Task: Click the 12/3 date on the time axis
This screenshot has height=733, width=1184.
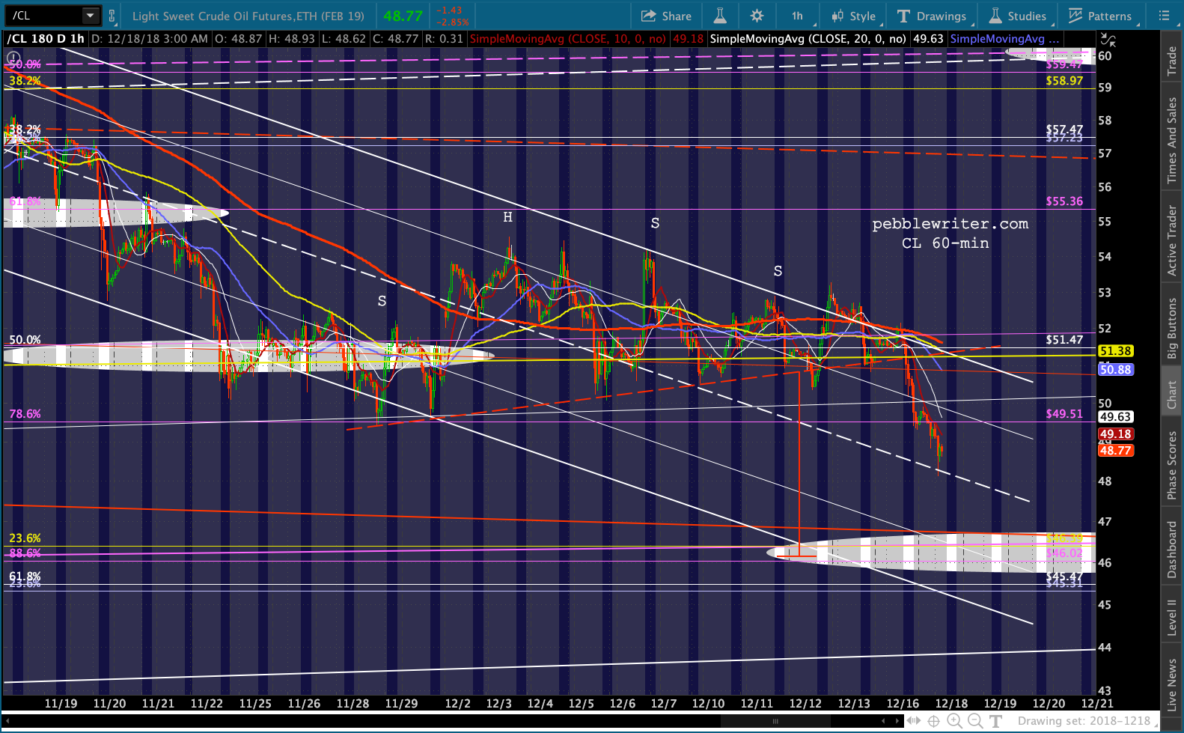Action: point(498,704)
